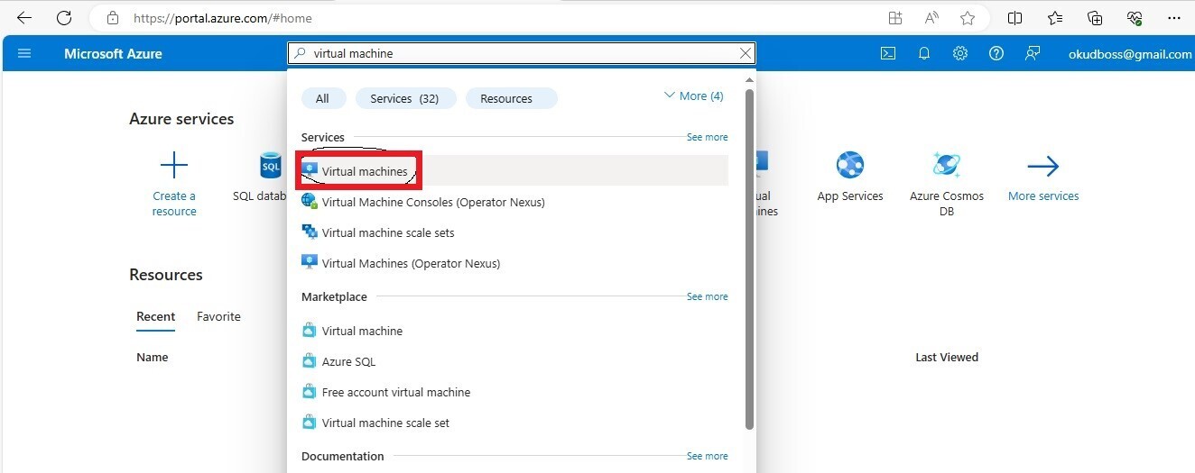This screenshot has width=1195, height=473.
Task: Click Create a resource plus icon
Action: point(174,166)
